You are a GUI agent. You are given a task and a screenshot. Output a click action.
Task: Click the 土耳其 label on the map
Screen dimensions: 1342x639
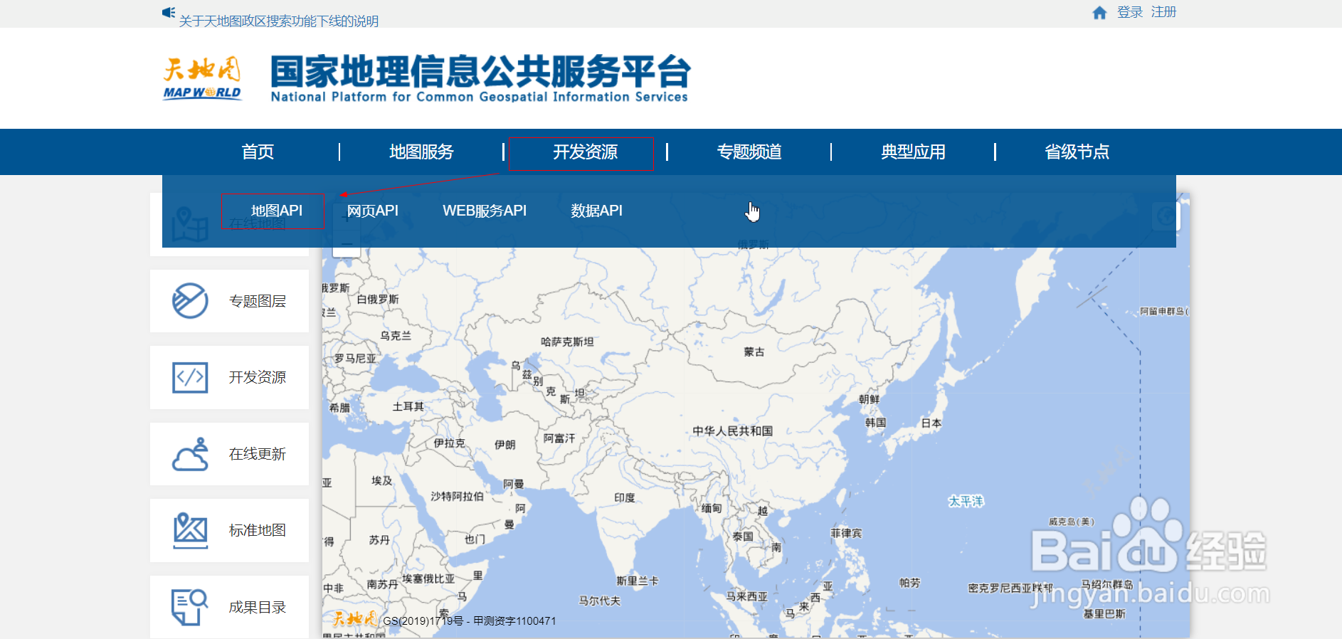tap(408, 406)
